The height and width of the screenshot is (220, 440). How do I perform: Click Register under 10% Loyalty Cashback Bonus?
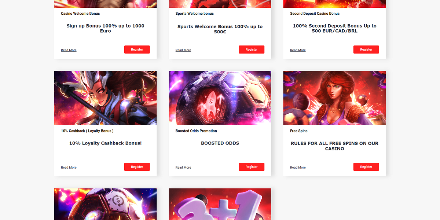click(137, 167)
